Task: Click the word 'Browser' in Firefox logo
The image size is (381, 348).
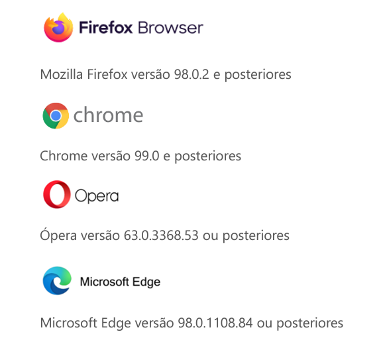Action: coord(170,27)
